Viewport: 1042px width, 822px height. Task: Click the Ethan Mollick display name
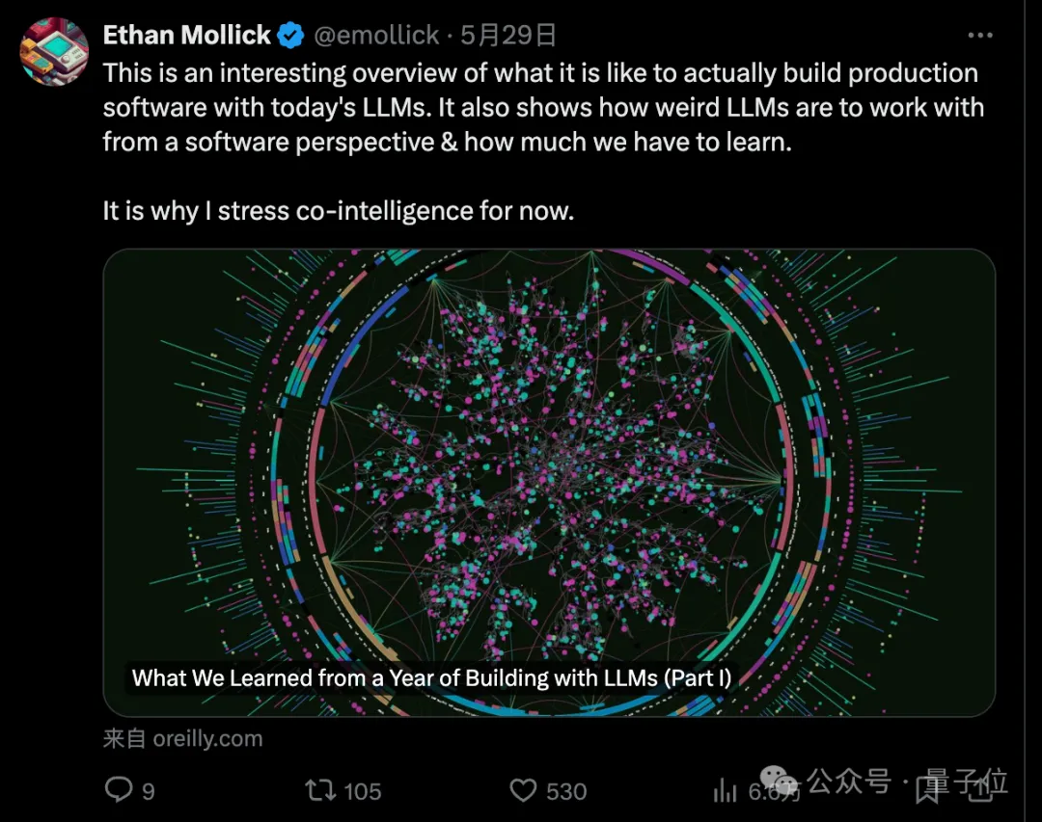186,36
